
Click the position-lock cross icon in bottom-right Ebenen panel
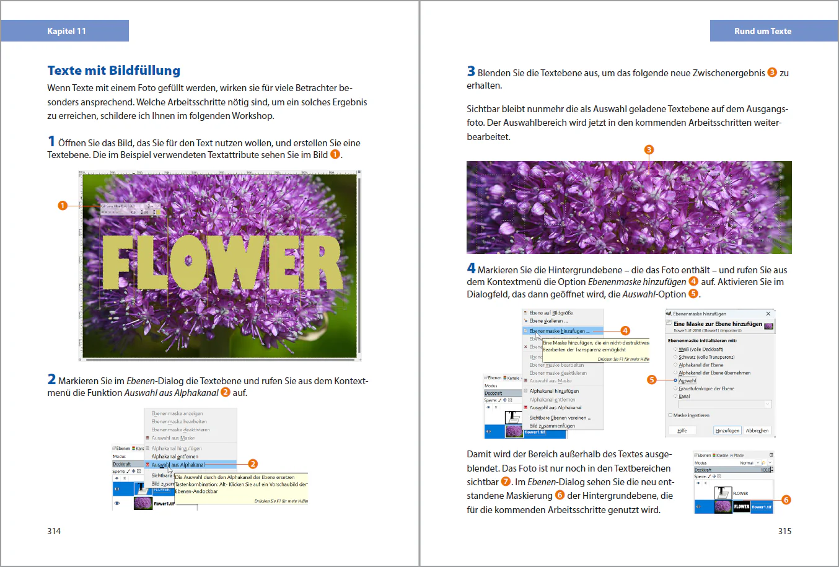(714, 477)
